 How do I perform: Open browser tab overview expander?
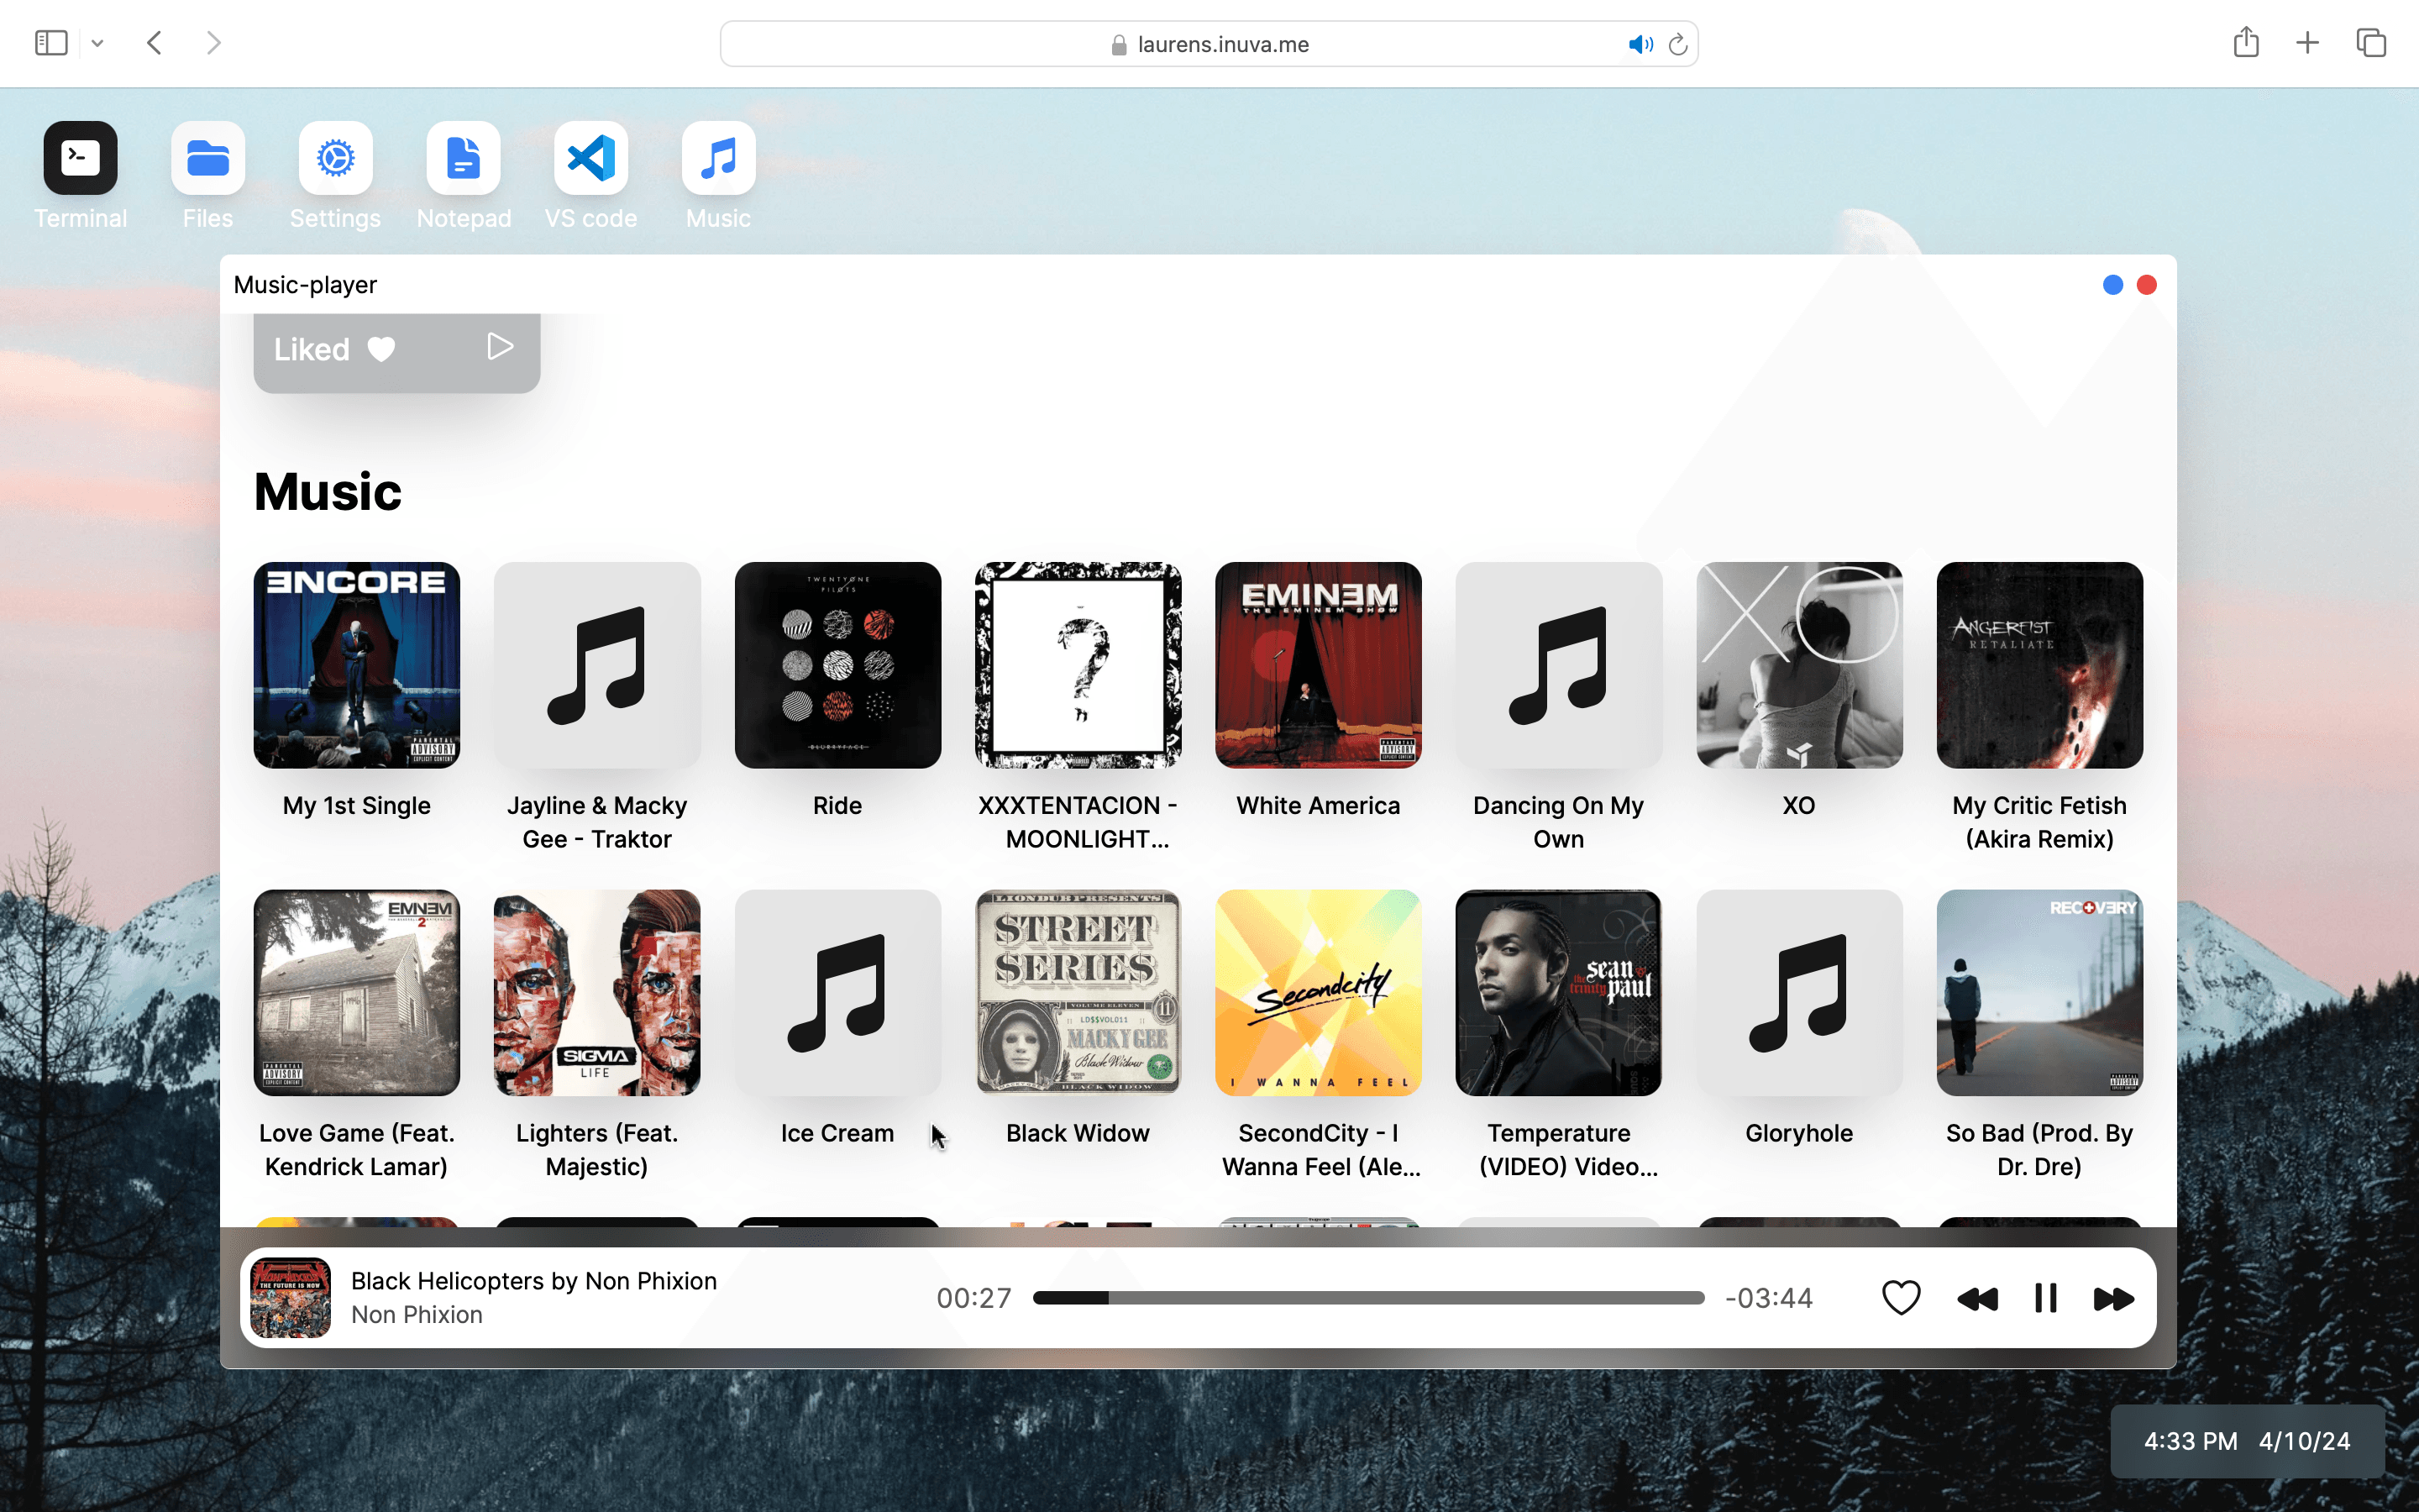2374,44
